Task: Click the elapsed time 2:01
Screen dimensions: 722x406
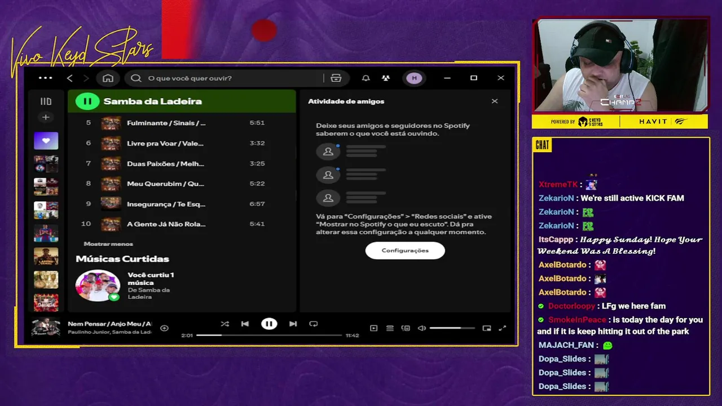Action: pos(187,336)
